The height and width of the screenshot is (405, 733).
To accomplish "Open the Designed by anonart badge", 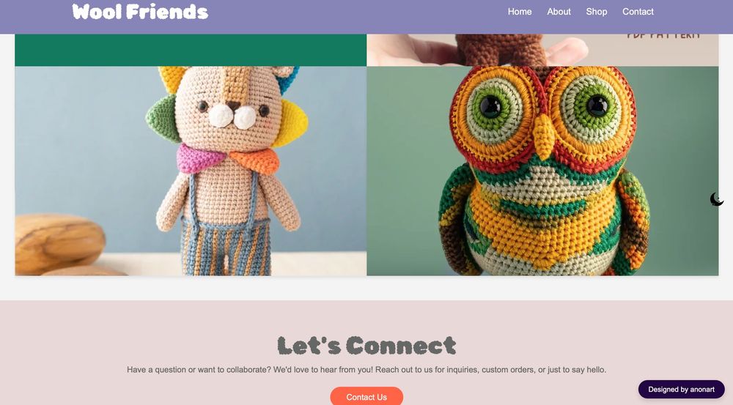I will (x=681, y=389).
